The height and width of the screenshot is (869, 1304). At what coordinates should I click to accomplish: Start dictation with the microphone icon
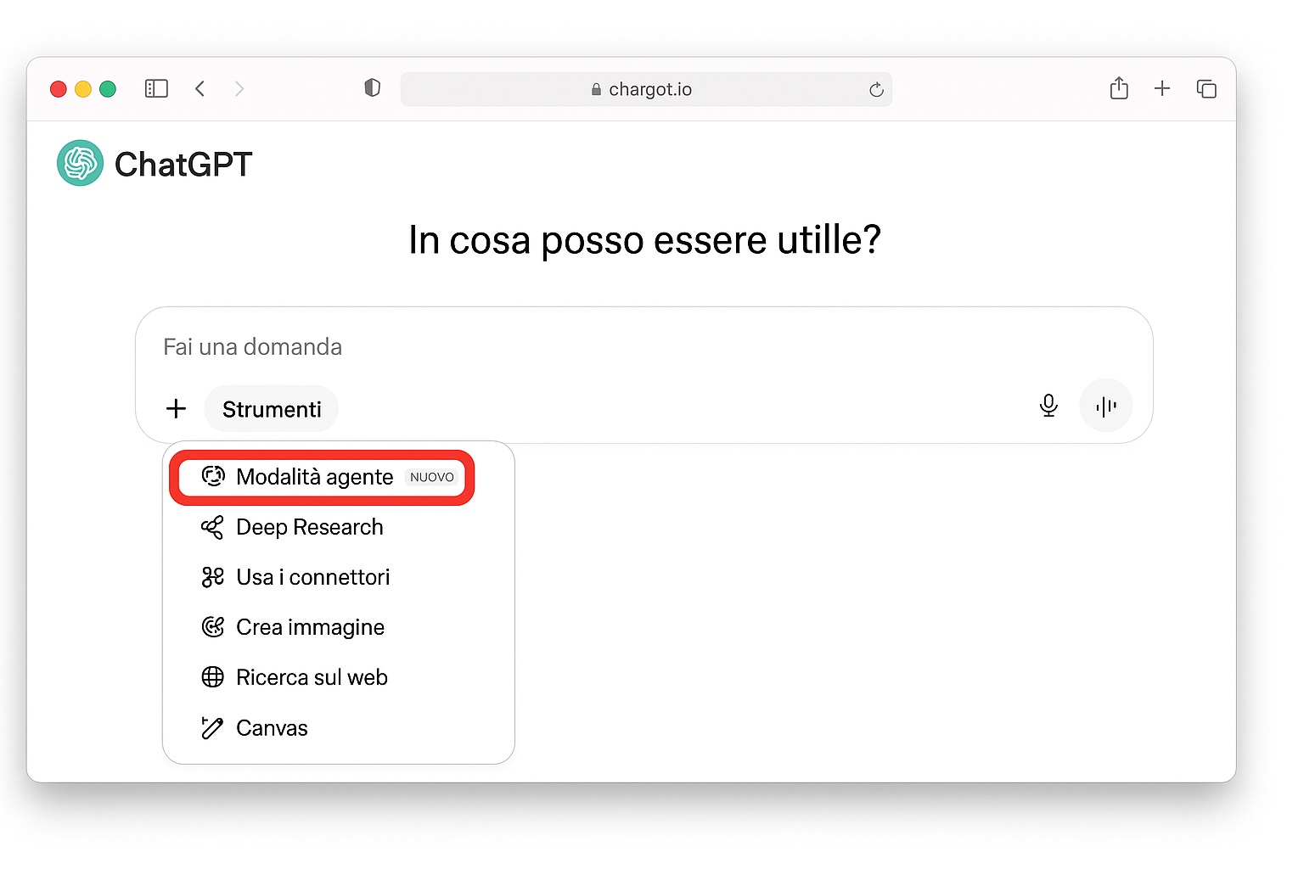[x=1048, y=406]
